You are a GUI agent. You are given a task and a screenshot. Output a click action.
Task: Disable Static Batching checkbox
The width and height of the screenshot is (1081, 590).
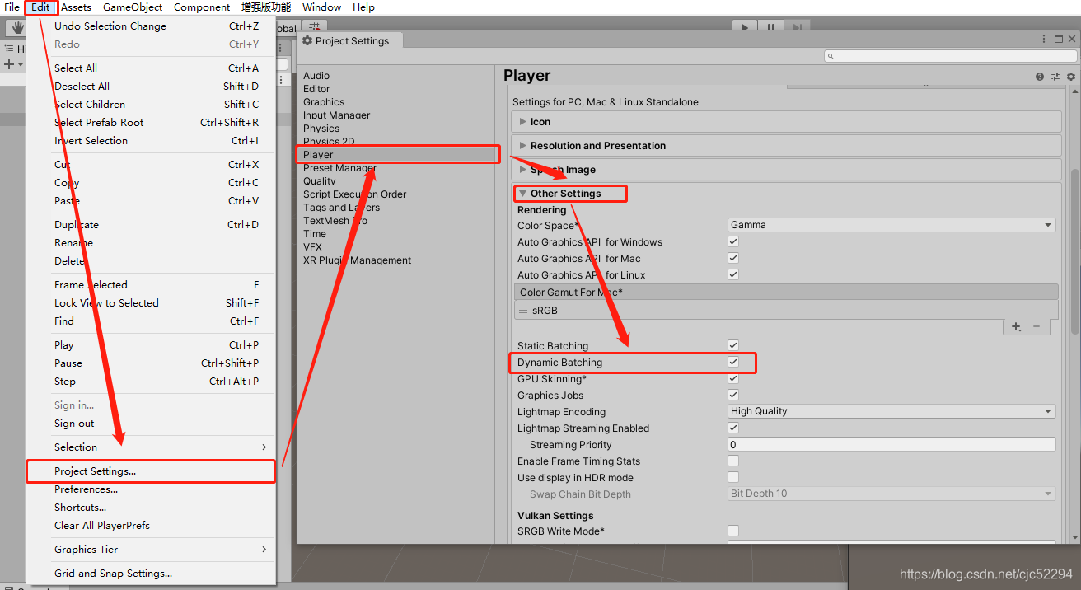(x=733, y=345)
